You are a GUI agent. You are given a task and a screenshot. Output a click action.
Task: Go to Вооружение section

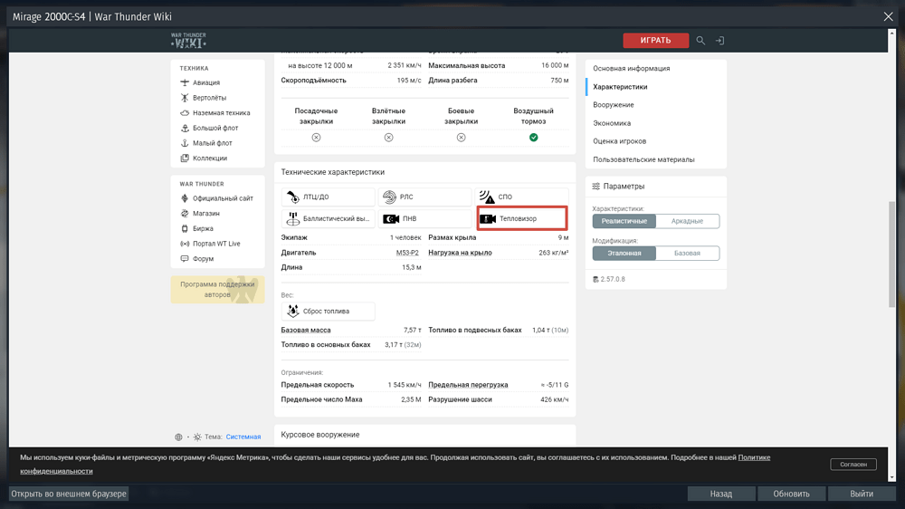coord(613,104)
